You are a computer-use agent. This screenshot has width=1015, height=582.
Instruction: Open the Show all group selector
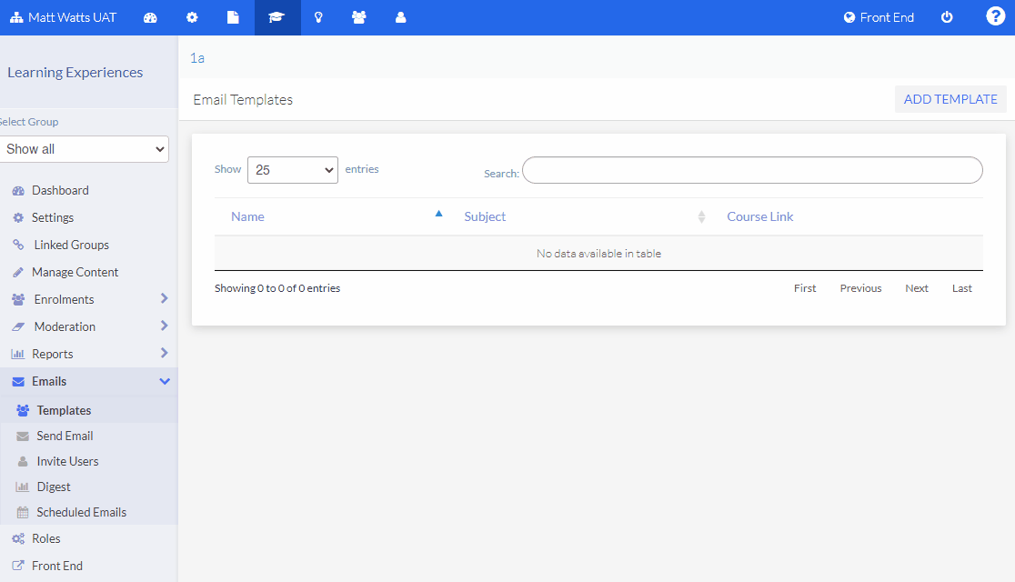click(x=84, y=149)
